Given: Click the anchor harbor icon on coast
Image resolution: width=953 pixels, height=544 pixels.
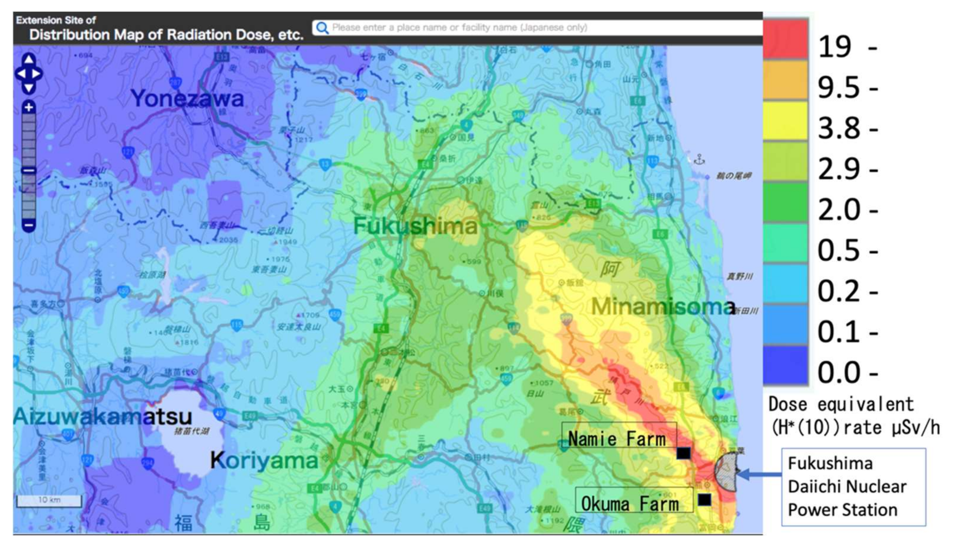Looking at the screenshot, I should coord(699,160).
